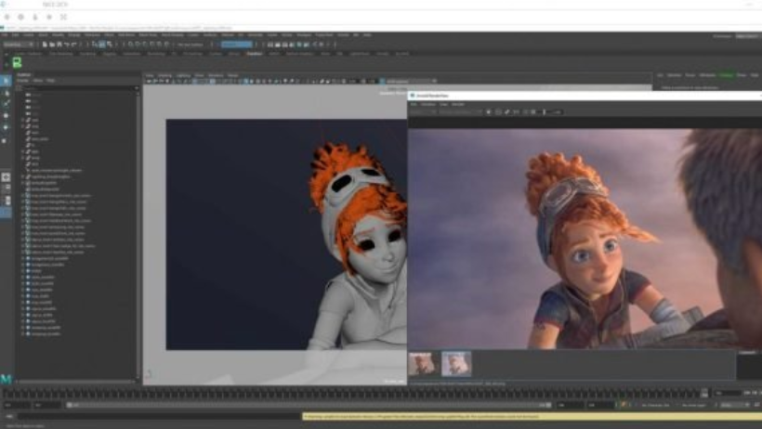Select the Paint Selection tool in toolbox
The width and height of the screenshot is (762, 429).
[x=6, y=104]
